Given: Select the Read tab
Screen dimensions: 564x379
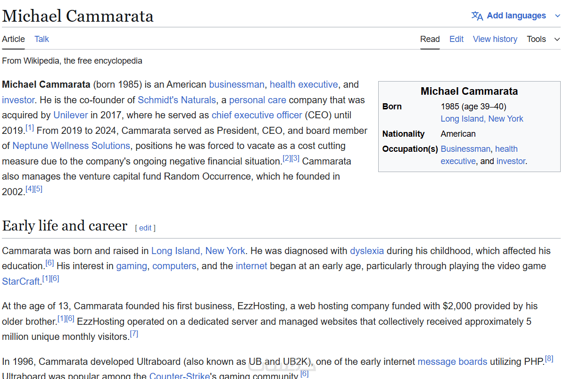Looking at the screenshot, I should point(430,39).
